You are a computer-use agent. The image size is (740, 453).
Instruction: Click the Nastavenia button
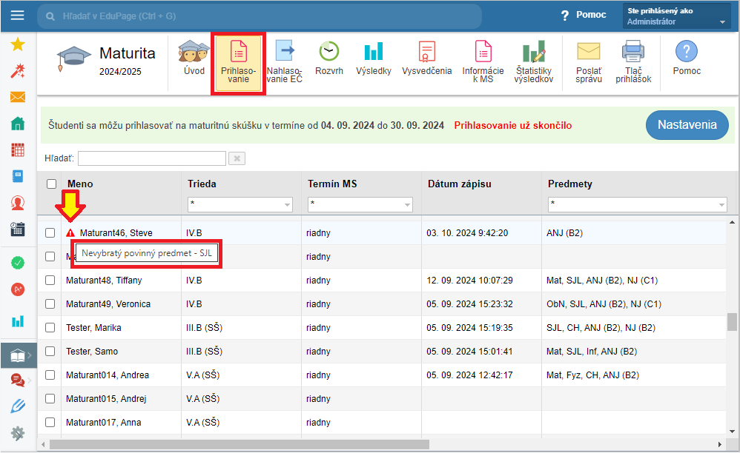(x=687, y=125)
